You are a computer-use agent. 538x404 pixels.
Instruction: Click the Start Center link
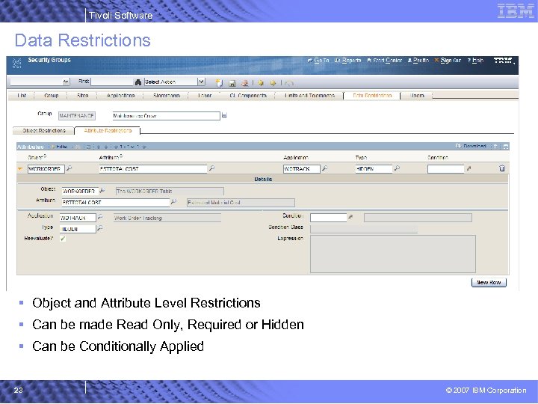(384, 61)
